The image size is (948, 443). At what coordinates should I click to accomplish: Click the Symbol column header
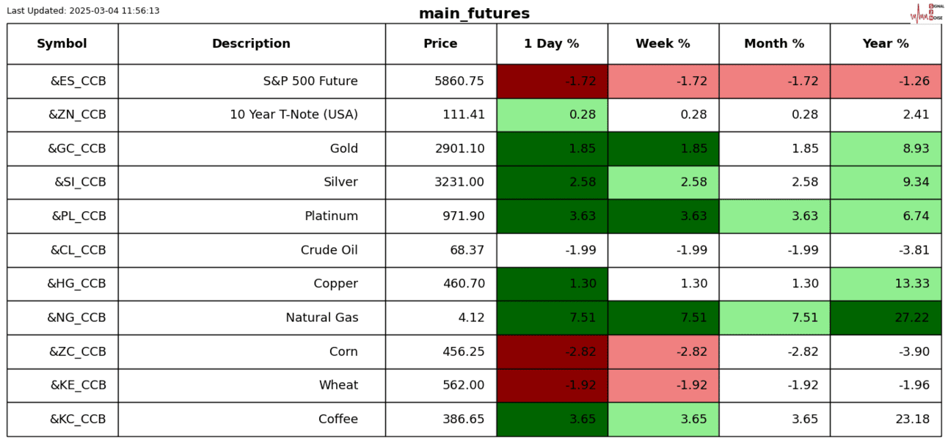(x=62, y=44)
